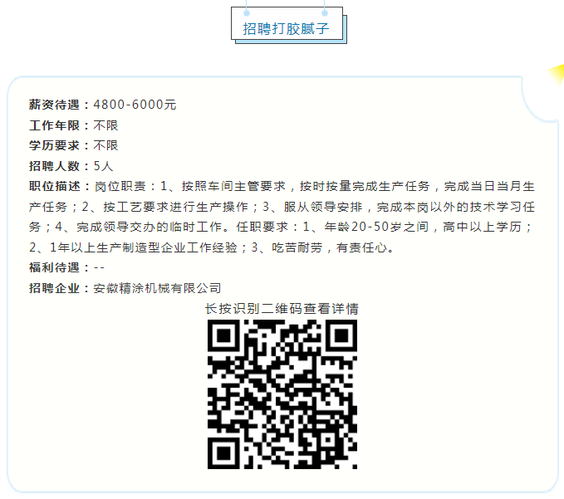Click the bottom-left QR finder square
564x499 pixels.
pyautogui.click(x=223, y=453)
